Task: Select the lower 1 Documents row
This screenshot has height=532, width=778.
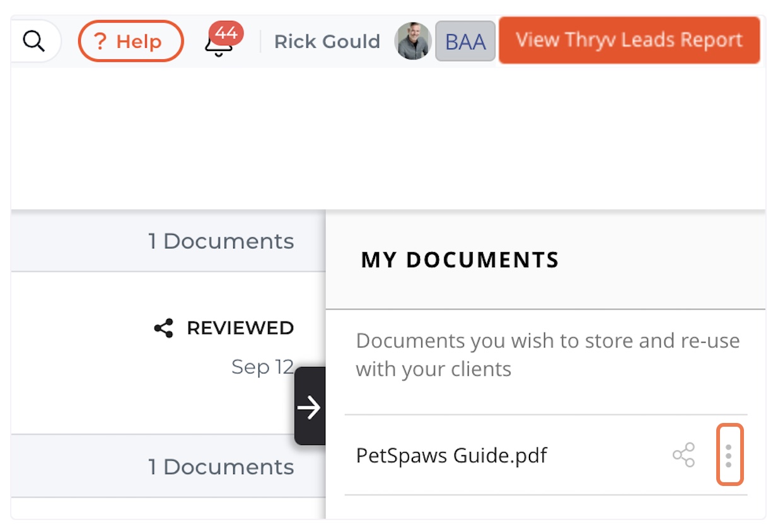Action: point(168,466)
